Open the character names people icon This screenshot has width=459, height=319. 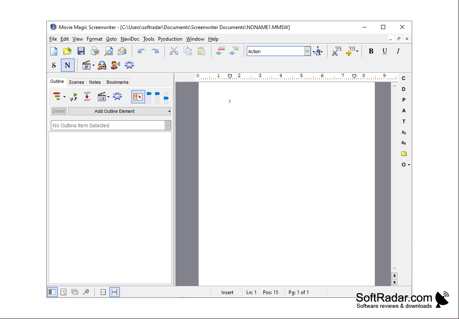pyautogui.click(x=102, y=65)
